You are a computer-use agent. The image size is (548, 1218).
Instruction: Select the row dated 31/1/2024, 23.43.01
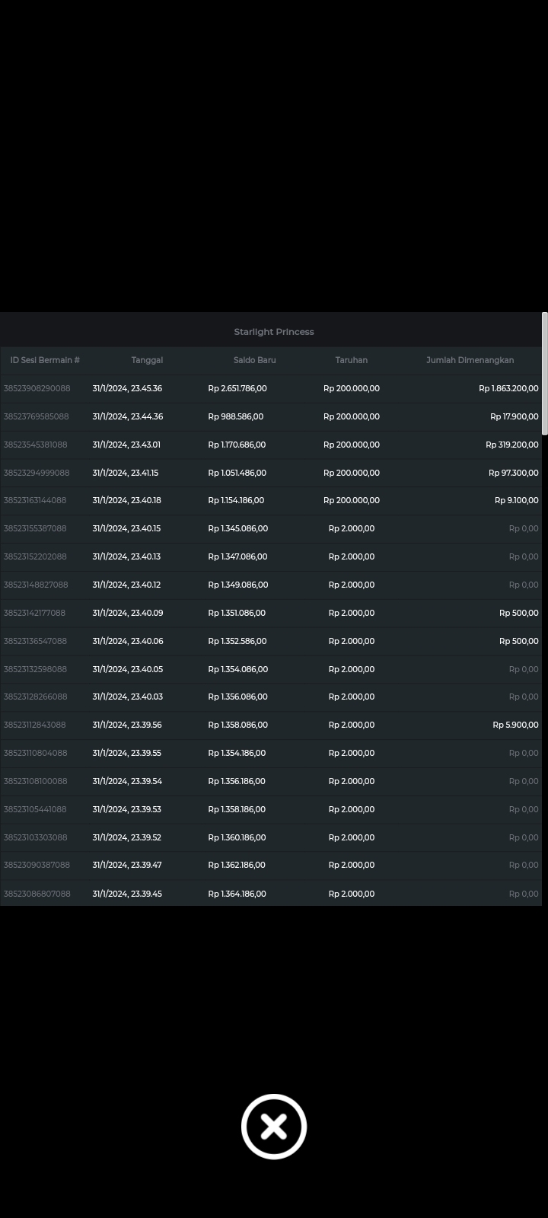pyautogui.click(x=126, y=445)
